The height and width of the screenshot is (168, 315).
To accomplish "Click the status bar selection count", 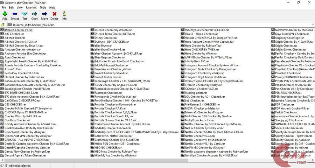I will [x=15, y=166].
